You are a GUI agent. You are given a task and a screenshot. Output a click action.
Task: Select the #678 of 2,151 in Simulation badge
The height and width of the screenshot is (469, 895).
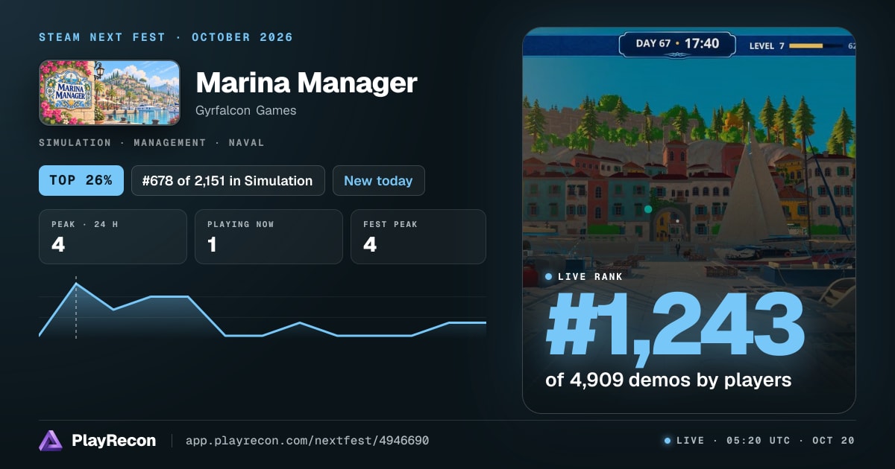(x=228, y=180)
